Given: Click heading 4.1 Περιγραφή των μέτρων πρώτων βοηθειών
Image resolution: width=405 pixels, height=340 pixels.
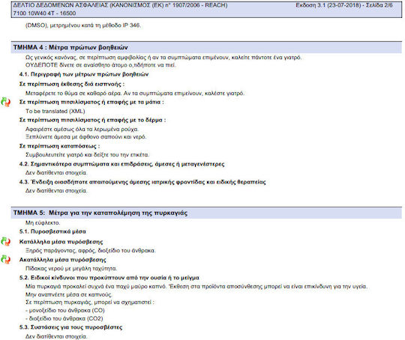Looking at the screenshot, I should (x=84, y=74).
